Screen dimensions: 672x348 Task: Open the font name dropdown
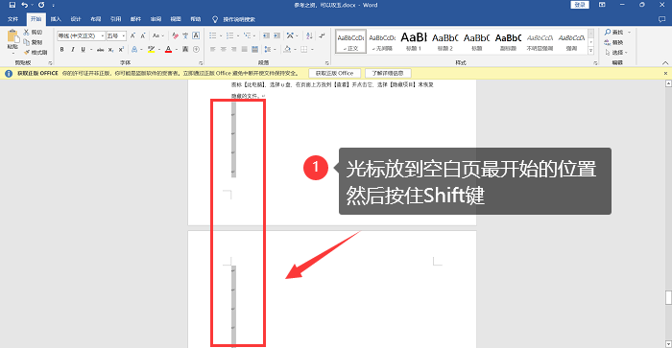[x=103, y=36]
